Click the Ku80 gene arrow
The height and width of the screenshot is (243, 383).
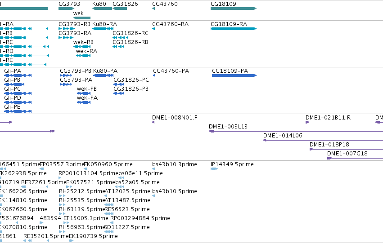click(x=102, y=9)
